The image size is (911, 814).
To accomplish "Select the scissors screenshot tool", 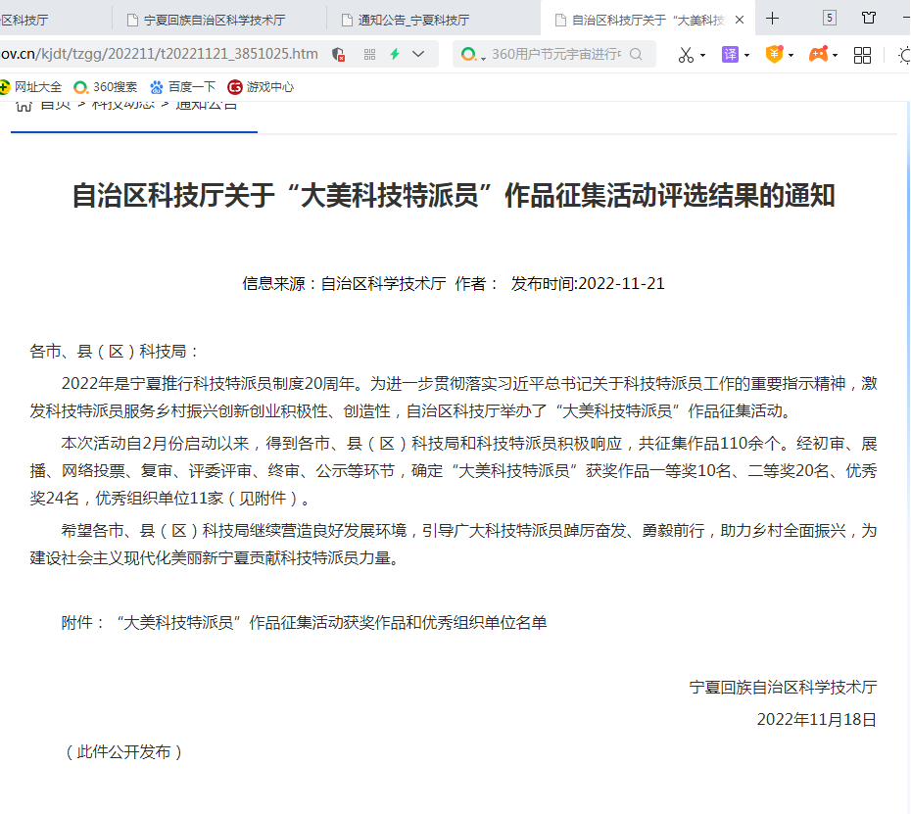I will tap(686, 55).
